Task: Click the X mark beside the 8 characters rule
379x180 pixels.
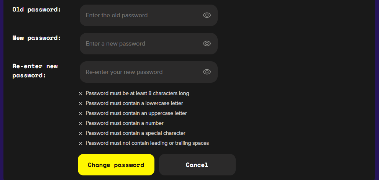Action: pos(80,93)
